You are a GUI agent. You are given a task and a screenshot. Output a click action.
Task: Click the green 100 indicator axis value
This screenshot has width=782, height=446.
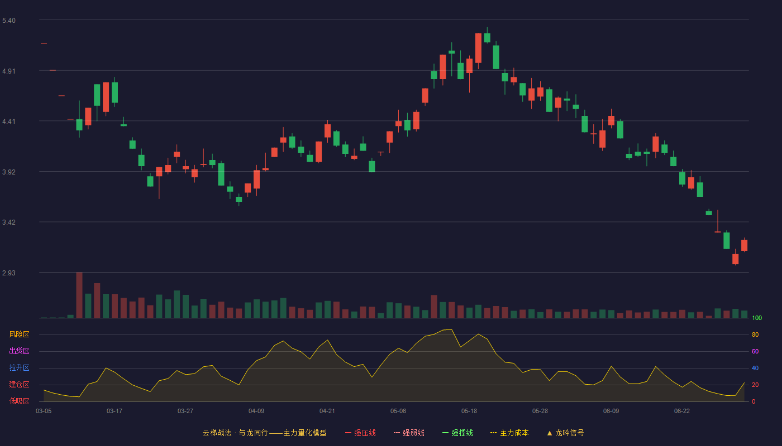pos(756,318)
